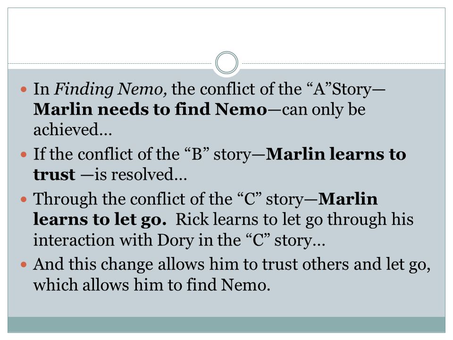Image resolution: width=453 pixels, height=340 pixels.
Task: Click the third orange bullet point
Action: tap(24, 199)
